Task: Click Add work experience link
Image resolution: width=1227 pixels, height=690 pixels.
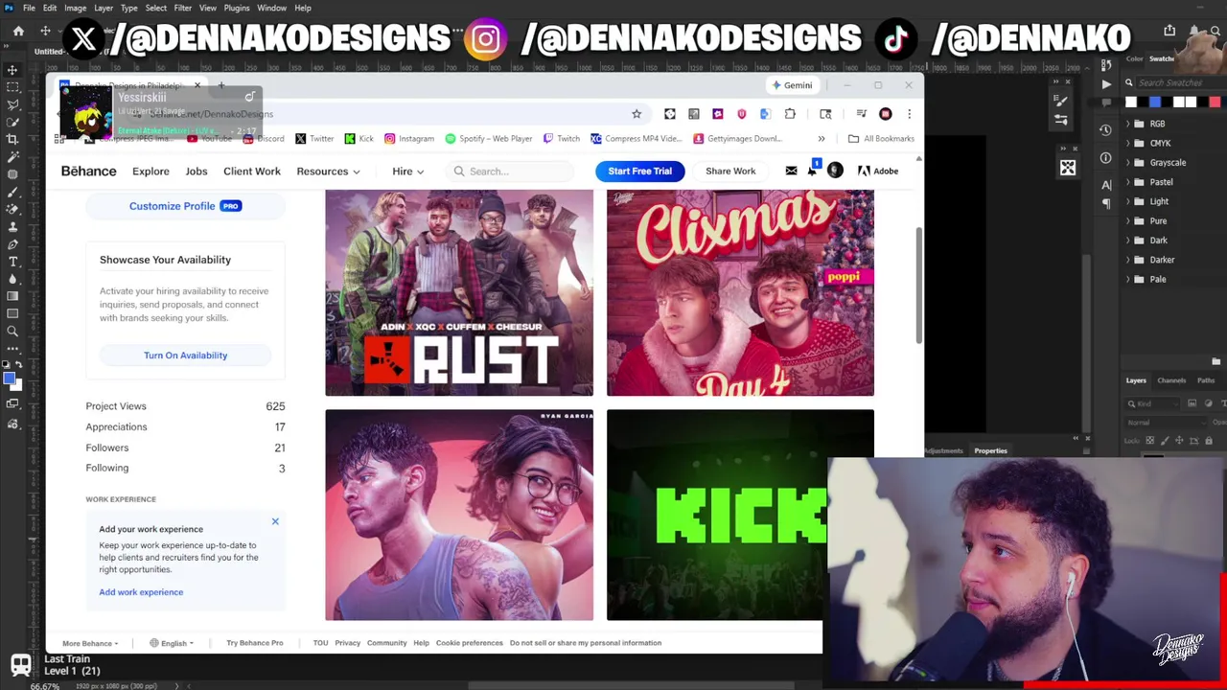Action: pyautogui.click(x=141, y=592)
